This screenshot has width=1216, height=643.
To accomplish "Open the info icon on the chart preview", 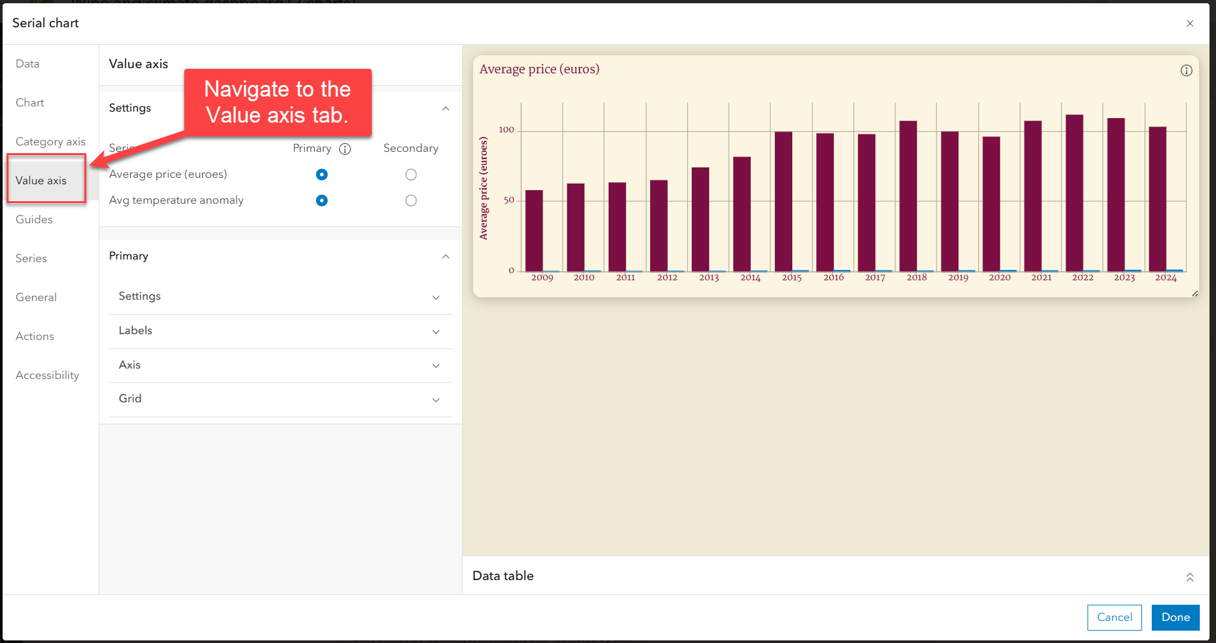I will click(1187, 70).
